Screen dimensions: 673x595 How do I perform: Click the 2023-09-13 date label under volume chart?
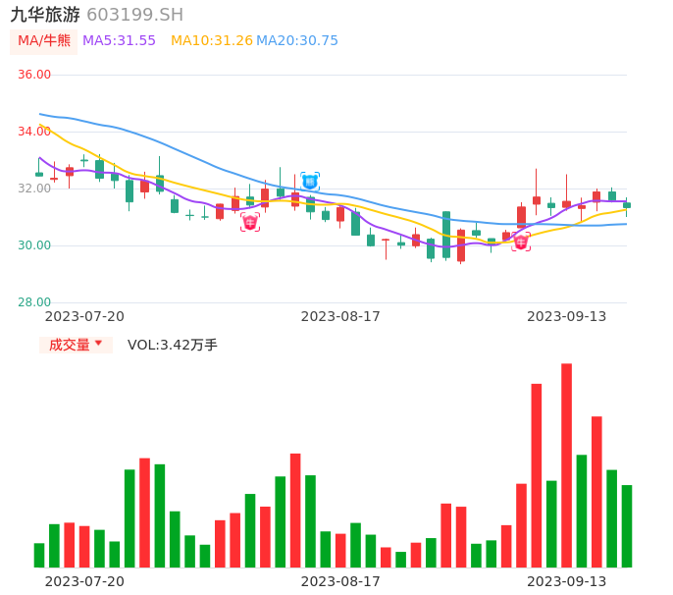567,581
